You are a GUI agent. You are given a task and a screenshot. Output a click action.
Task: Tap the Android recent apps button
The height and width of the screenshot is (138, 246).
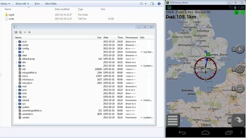pos(229,133)
